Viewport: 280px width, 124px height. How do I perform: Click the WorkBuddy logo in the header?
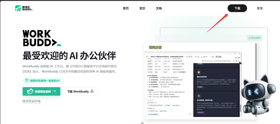coord(24,8)
